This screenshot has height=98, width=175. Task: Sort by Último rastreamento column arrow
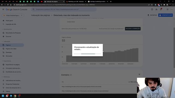129,82
